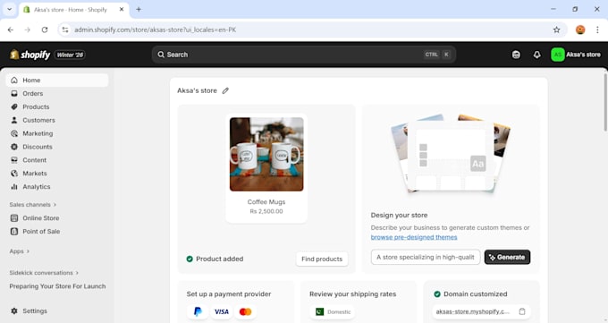
Task: Click the Shopify logo
Action: (30, 55)
